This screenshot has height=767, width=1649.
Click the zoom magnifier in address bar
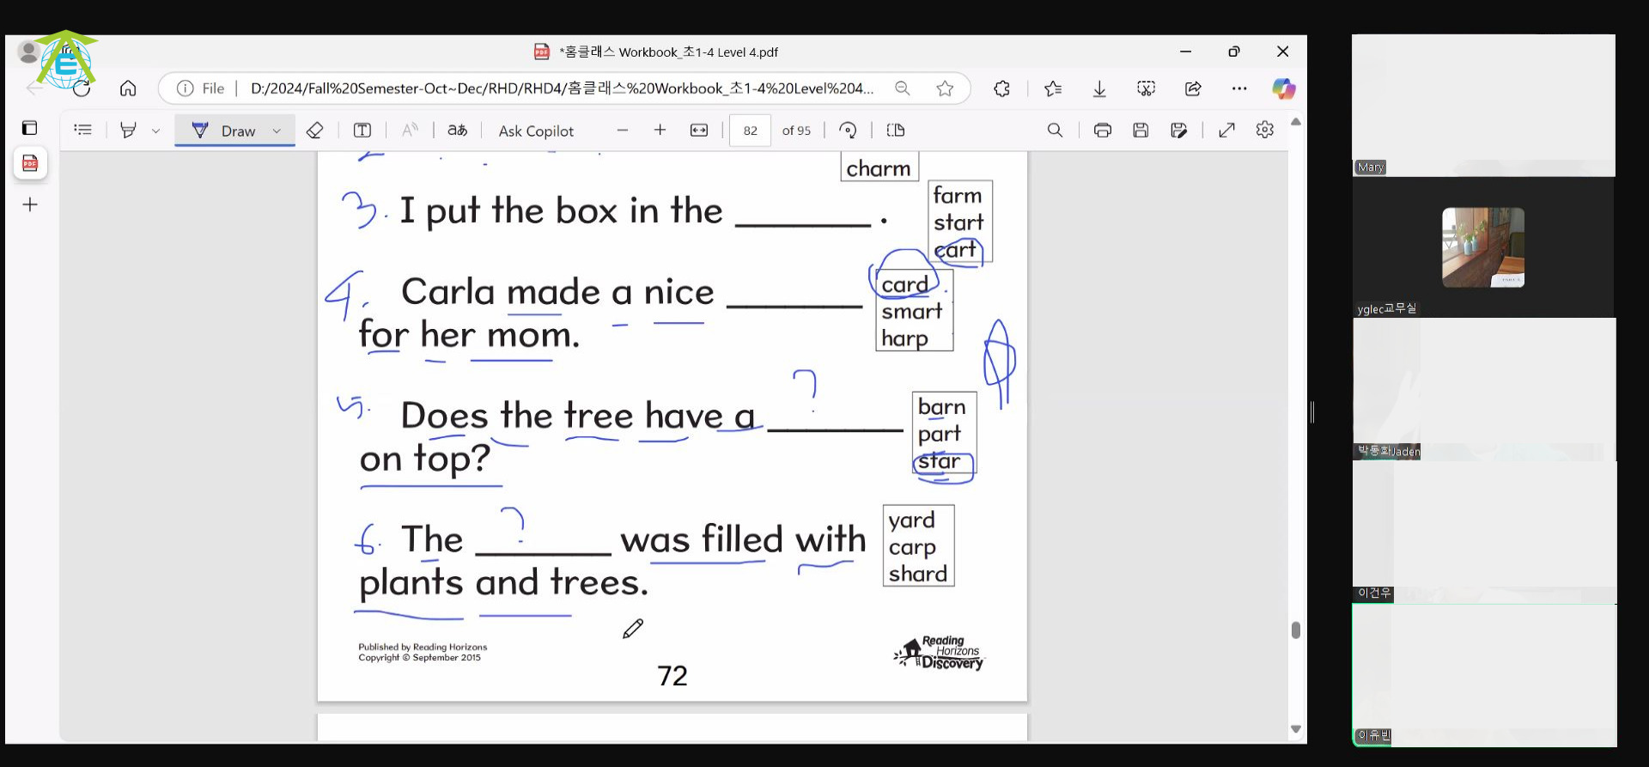[x=902, y=88]
